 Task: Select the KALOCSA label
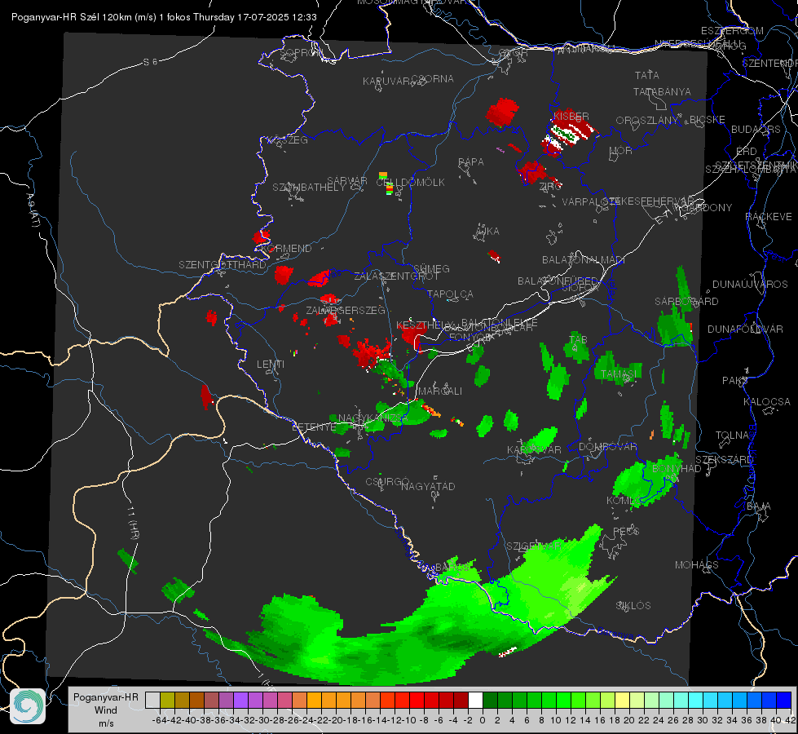pos(767,402)
